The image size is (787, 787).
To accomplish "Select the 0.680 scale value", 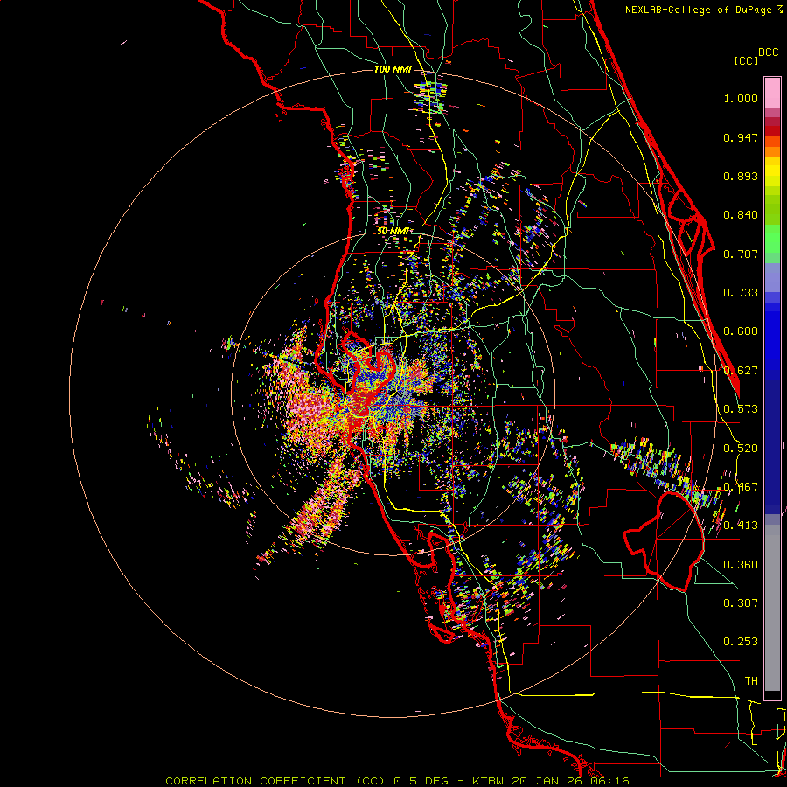I will [741, 331].
